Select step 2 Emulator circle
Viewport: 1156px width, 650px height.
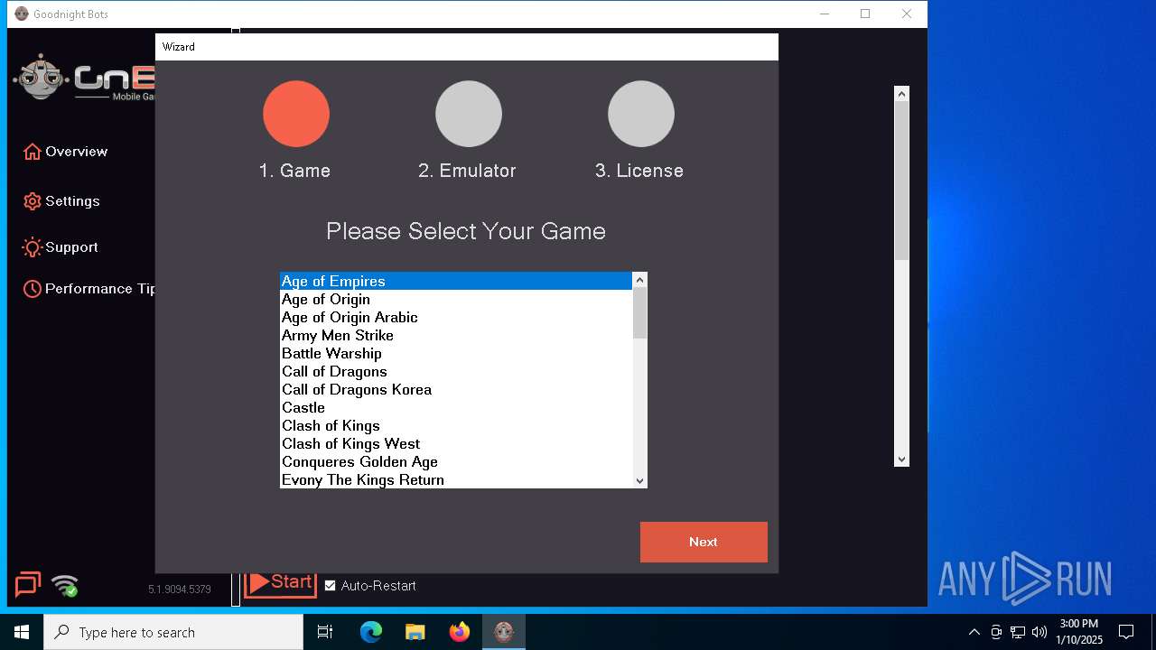pyautogui.click(x=469, y=114)
